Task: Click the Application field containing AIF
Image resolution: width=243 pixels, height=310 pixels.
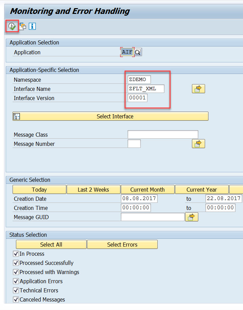Action: coord(127,52)
